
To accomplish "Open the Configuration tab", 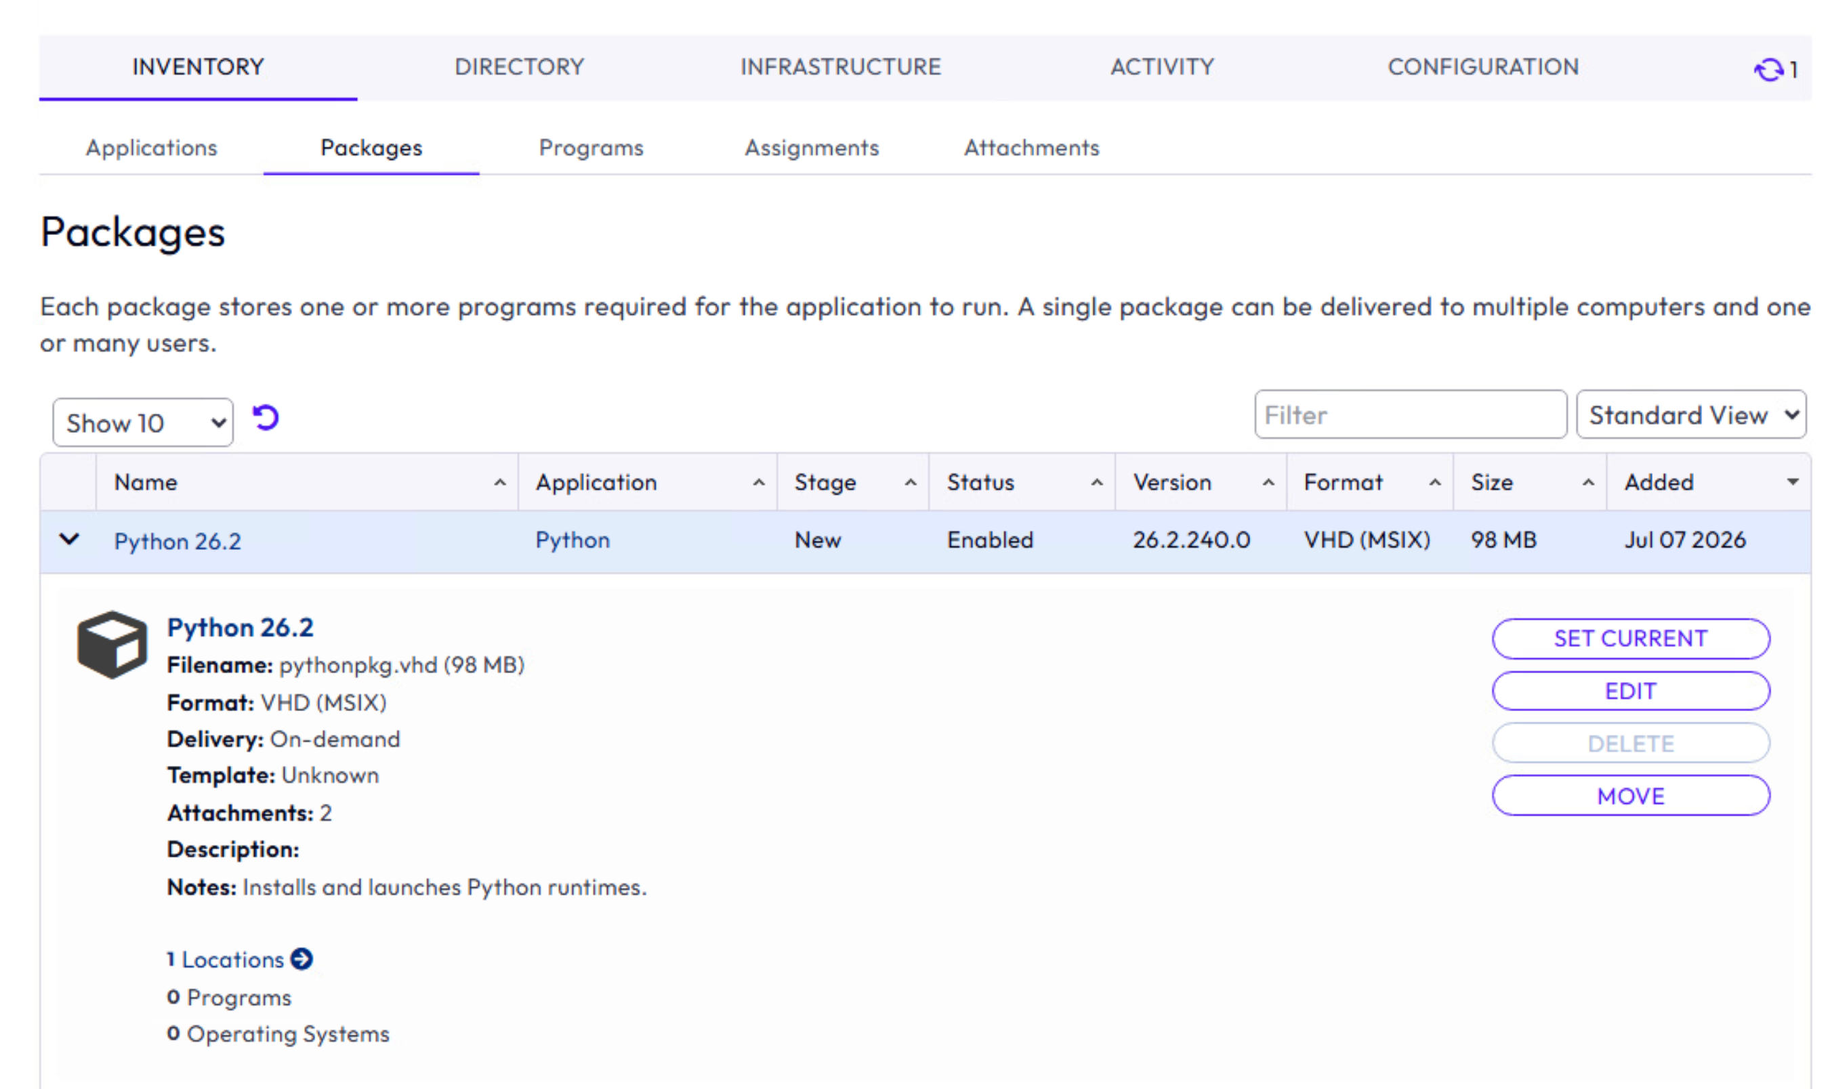I will point(1483,67).
